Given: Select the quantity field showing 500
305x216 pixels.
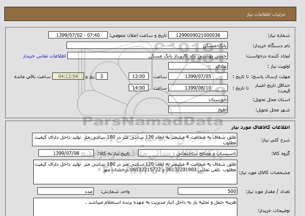Looking at the screenshot, I should coord(208,191).
